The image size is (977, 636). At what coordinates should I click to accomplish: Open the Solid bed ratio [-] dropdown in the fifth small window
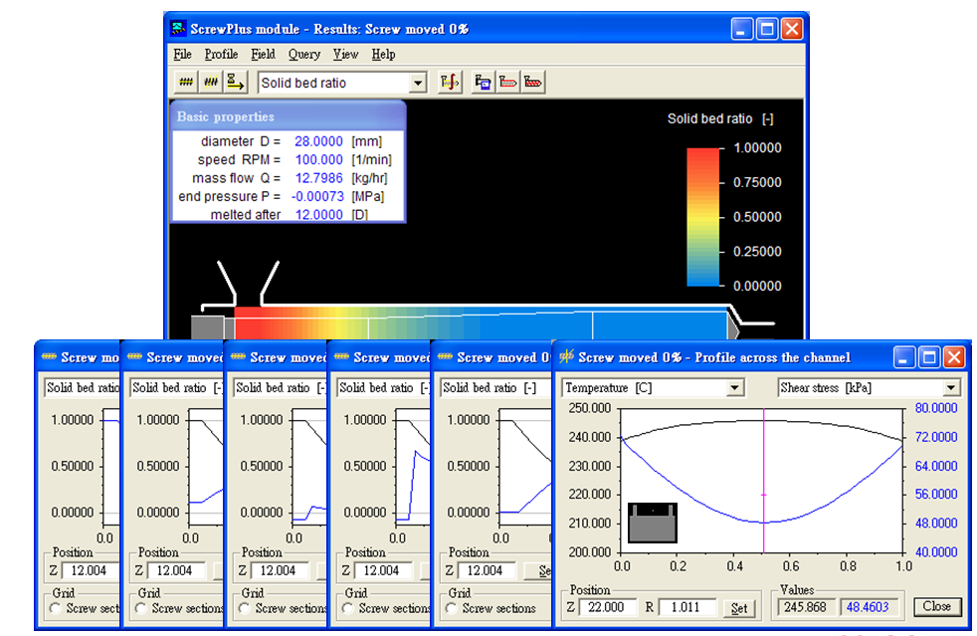coord(496,388)
